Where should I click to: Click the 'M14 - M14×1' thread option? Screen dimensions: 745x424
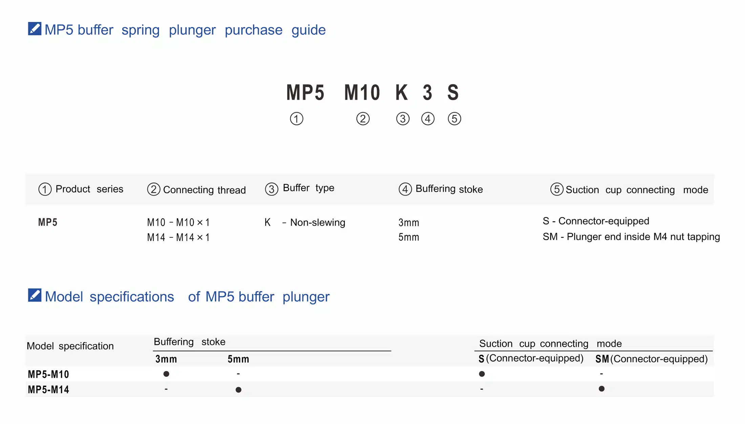point(178,237)
